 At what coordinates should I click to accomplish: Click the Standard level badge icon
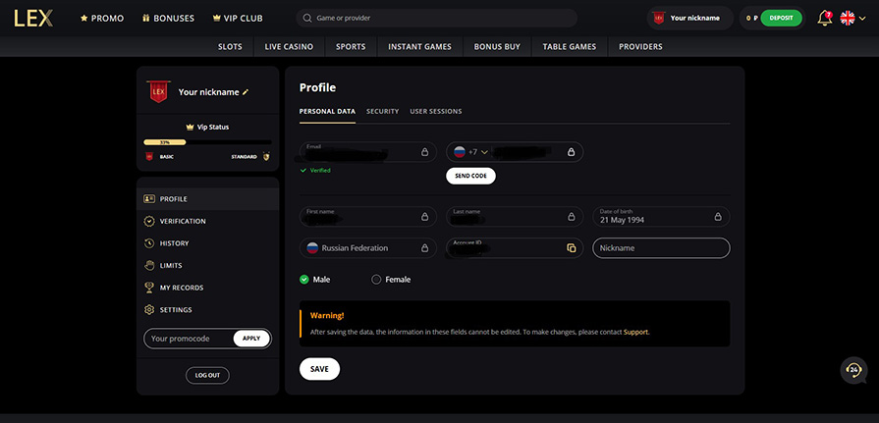click(x=266, y=157)
